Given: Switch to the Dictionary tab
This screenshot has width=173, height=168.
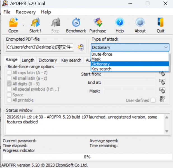Looking at the screenshot, I should click(48, 60).
